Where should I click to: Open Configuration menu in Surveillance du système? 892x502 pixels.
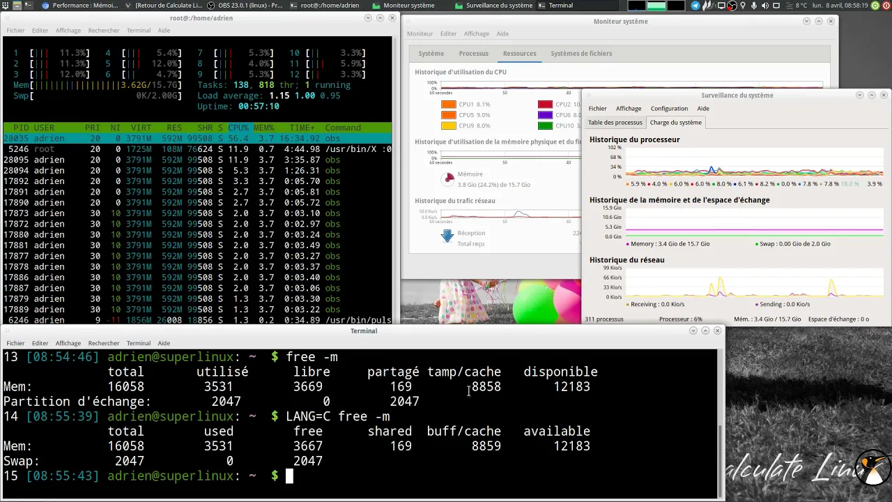click(669, 109)
